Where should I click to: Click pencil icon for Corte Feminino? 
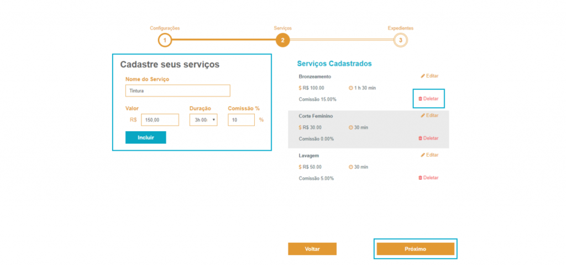click(423, 116)
